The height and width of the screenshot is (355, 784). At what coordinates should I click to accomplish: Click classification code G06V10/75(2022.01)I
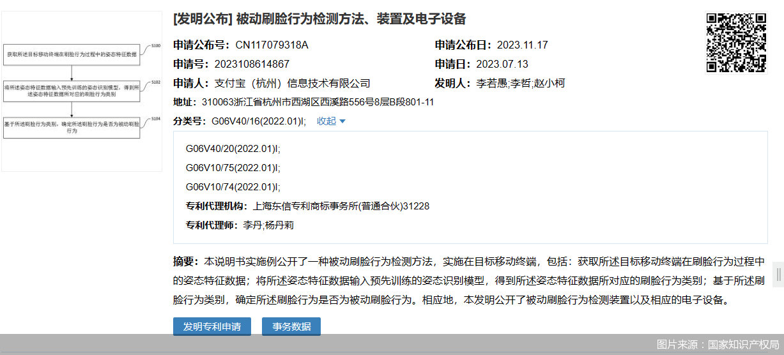(233, 168)
